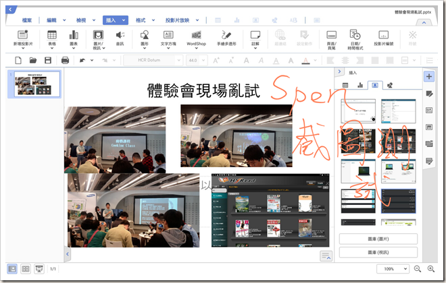Open the 投影片放映 menu
Image resolution: width=446 pixels, height=283 pixels.
[x=177, y=20]
